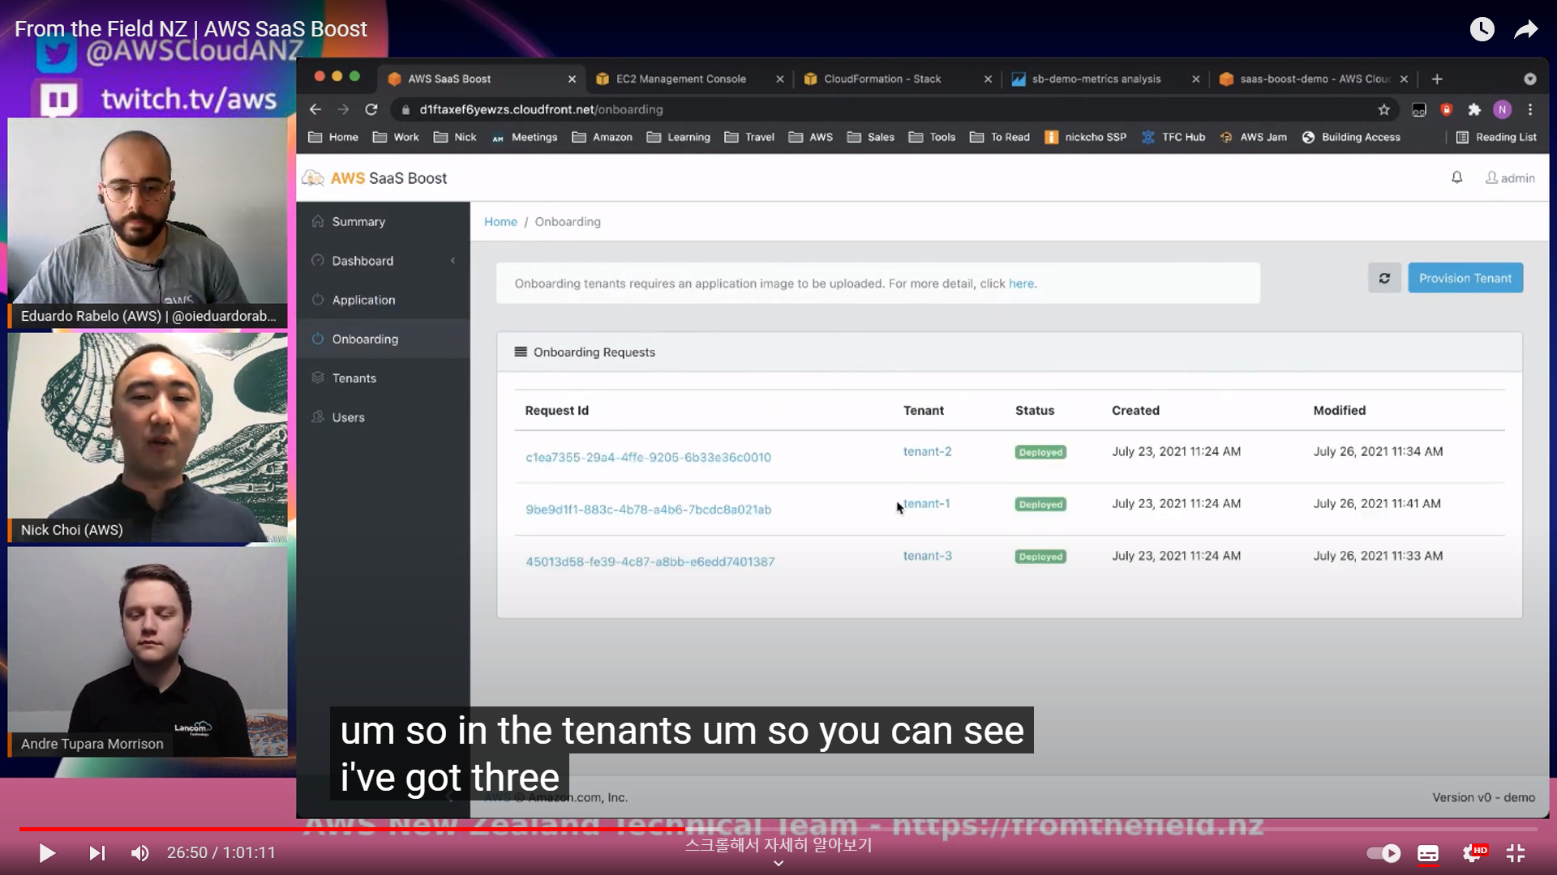Bookmark page with star icon
Image resolution: width=1557 pixels, height=875 pixels.
click(x=1383, y=109)
